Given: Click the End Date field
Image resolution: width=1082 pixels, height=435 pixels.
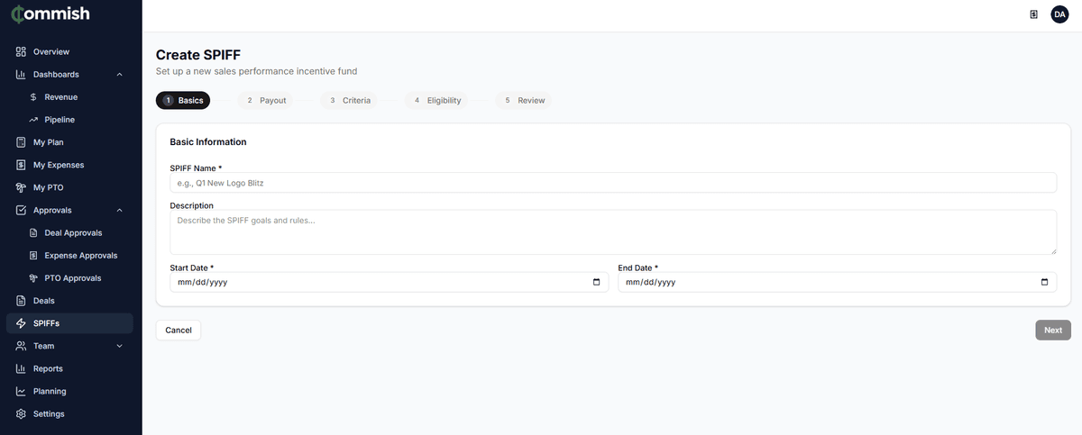Looking at the screenshot, I should point(837,282).
